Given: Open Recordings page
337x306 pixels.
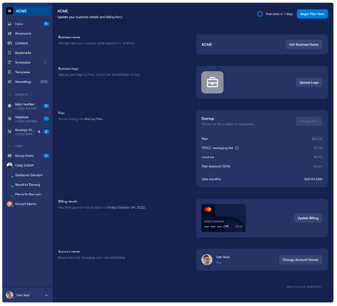Looking at the screenshot, I should [27, 82].
